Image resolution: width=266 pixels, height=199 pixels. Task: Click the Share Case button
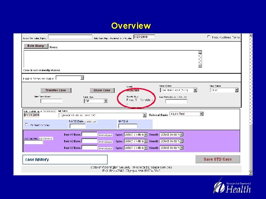(102, 90)
